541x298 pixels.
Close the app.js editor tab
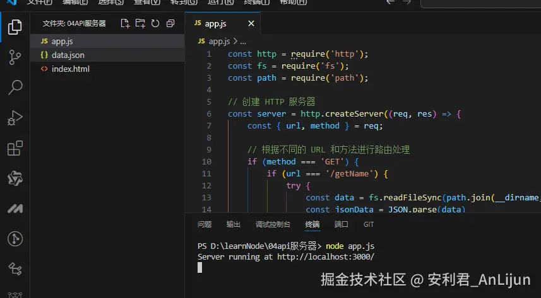251,23
